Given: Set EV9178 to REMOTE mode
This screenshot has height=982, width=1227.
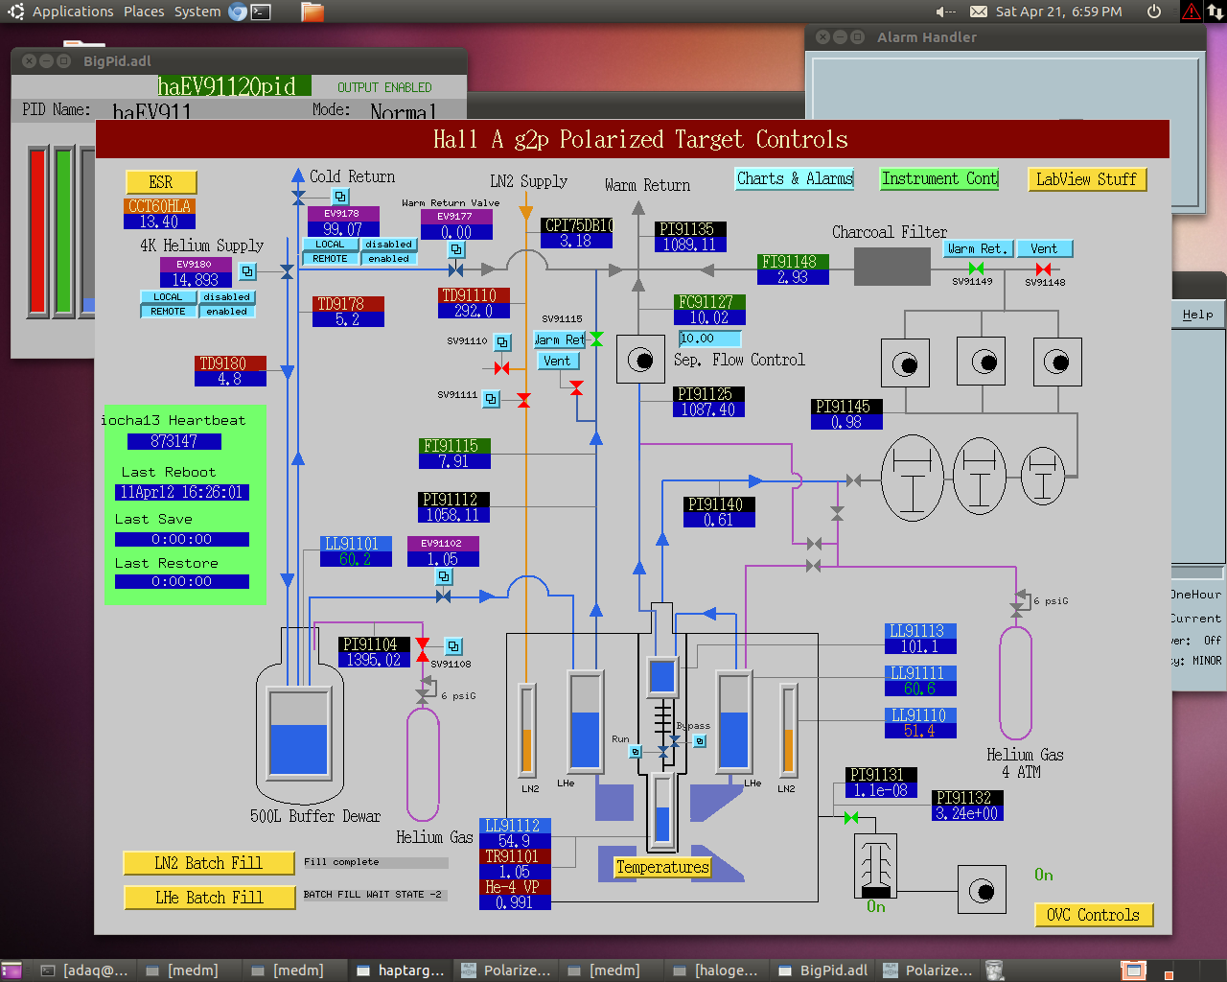Looking at the screenshot, I should click(x=330, y=259).
